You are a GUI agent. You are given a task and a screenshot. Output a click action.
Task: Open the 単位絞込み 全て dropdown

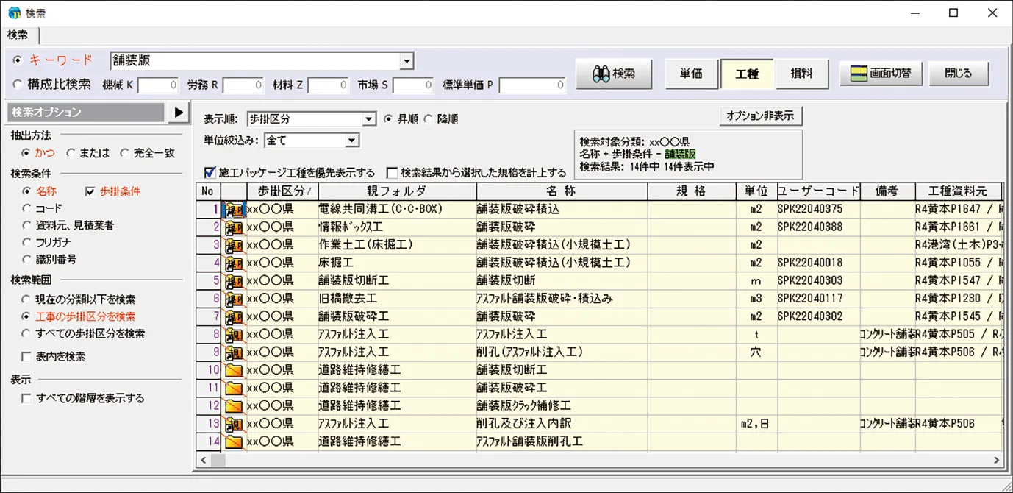(x=351, y=140)
